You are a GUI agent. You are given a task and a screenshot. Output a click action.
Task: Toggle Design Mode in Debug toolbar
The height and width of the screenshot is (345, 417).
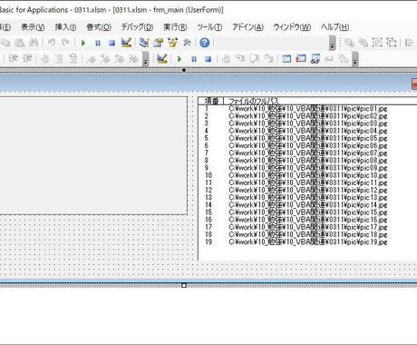pos(162,58)
